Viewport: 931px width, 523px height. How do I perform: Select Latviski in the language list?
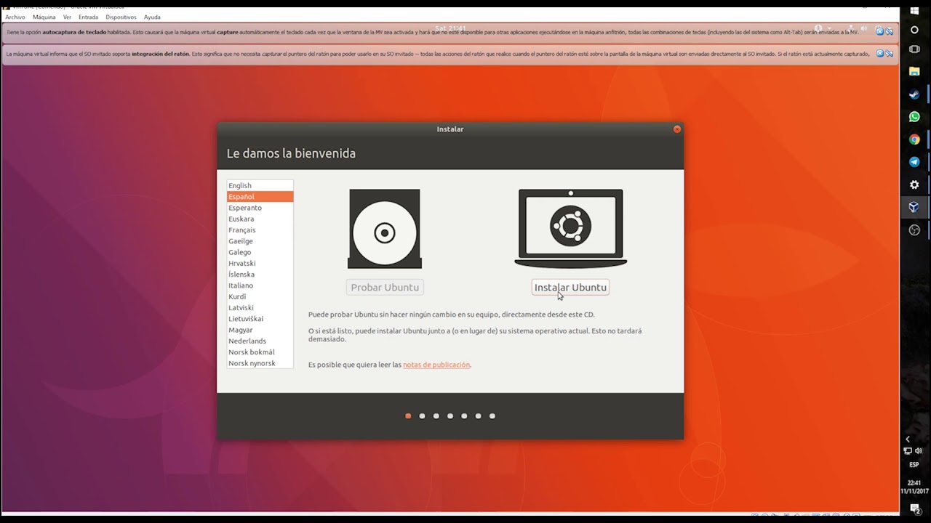(260, 307)
